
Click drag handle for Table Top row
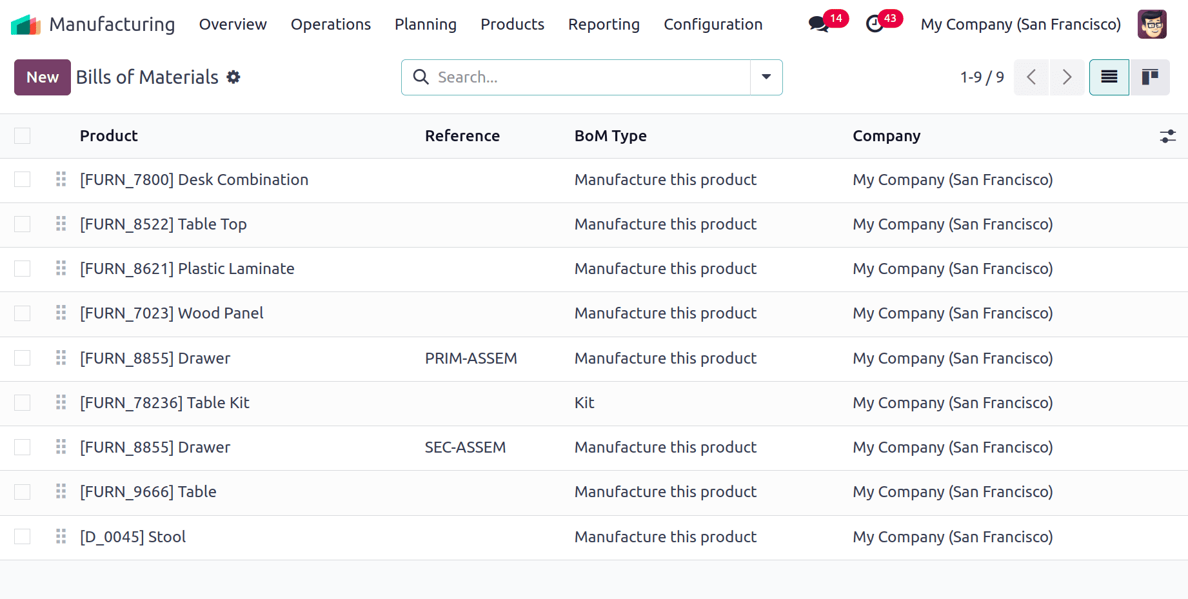pos(61,224)
